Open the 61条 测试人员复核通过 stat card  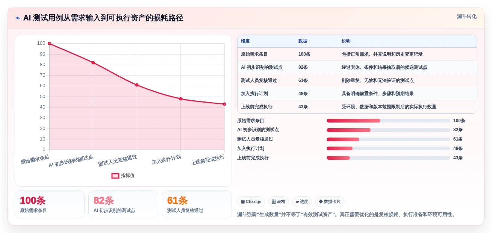tap(197, 204)
